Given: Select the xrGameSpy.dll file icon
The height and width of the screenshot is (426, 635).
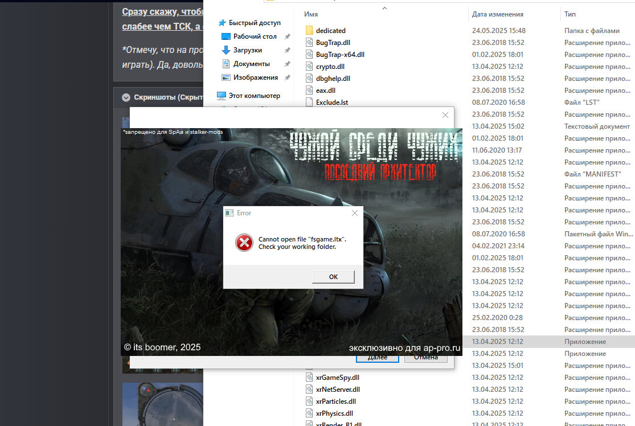Looking at the screenshot, I should click(309, 378).
